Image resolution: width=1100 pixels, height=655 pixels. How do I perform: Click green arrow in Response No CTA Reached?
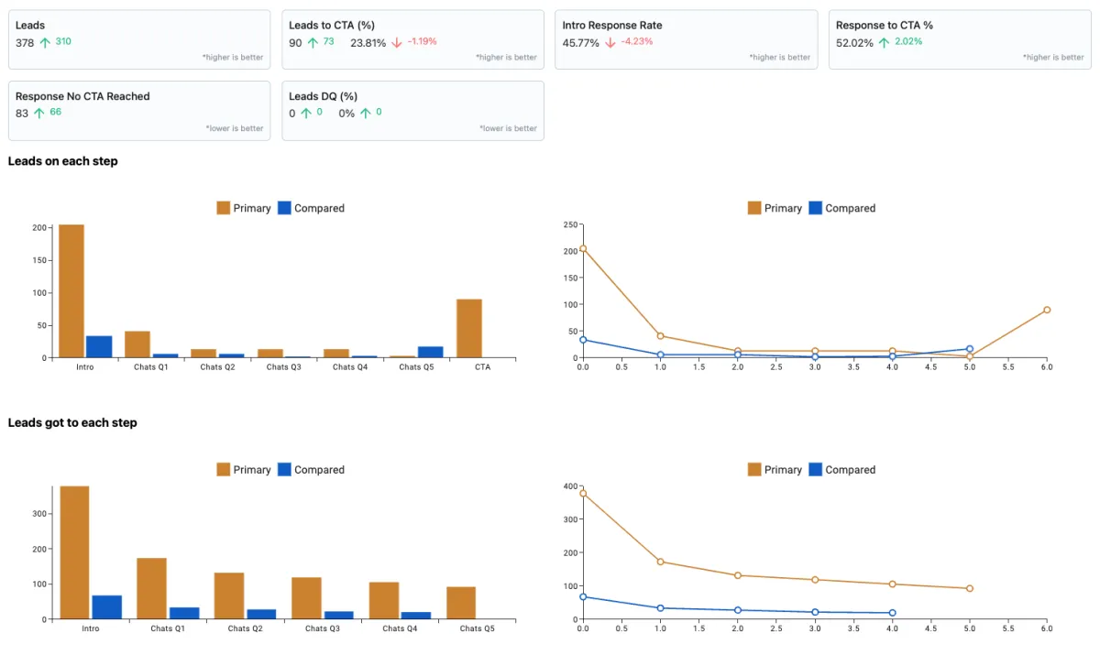tap(38, 113)
